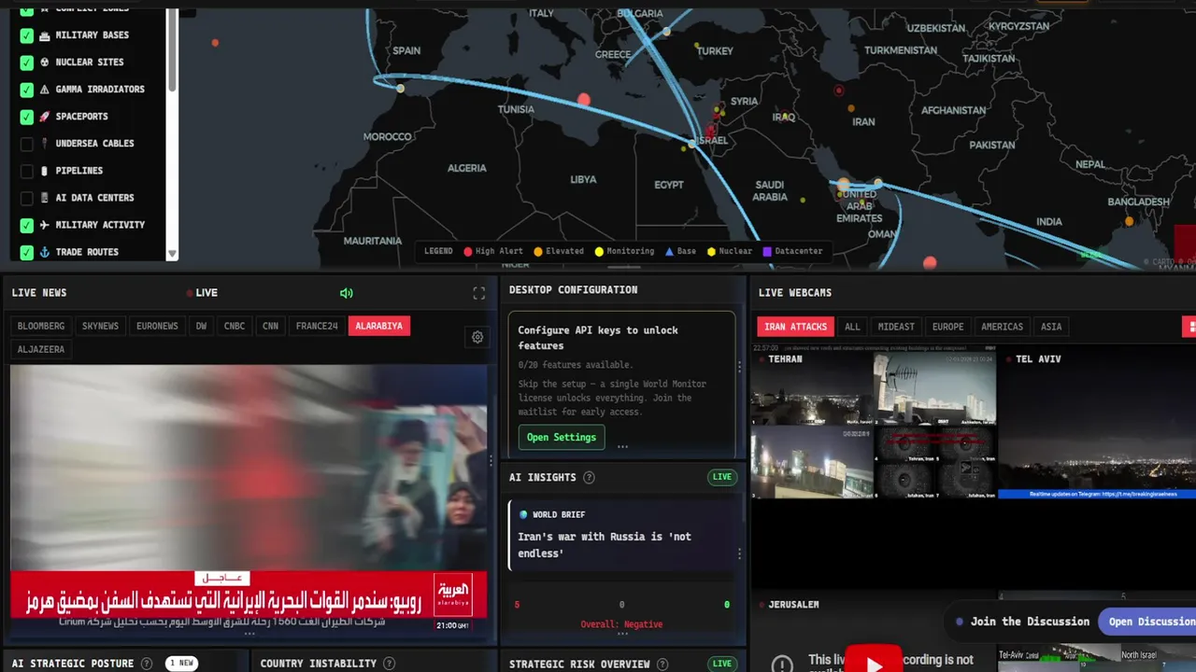Filter webcams by Asia
Viewport: 1196px width, 672px height.
point(1051,327)
